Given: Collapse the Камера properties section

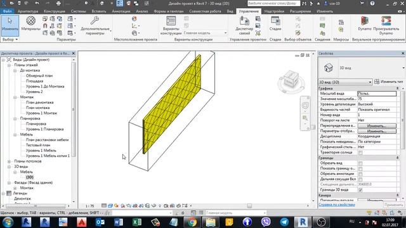Looking at the screenshot, I should [x=397, y=195].
